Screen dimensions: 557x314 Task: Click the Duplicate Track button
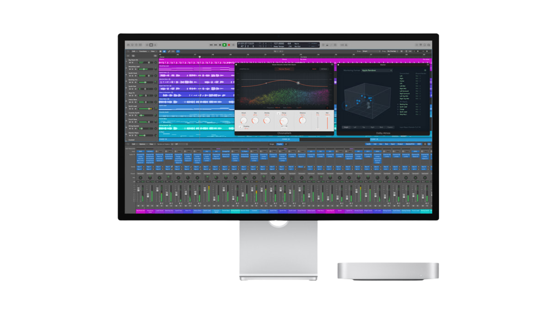pos(133,56)
